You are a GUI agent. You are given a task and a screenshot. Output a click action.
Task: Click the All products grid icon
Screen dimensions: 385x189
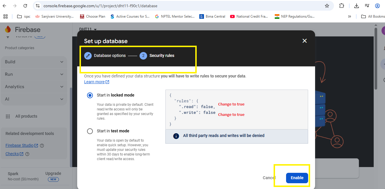[x=8, y=116]
